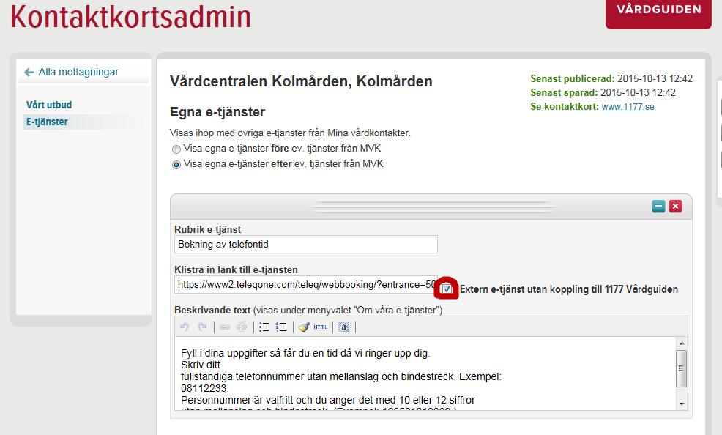Click the cleanup formatting brush icon
The image size is (722, 435).
[303, 327]
